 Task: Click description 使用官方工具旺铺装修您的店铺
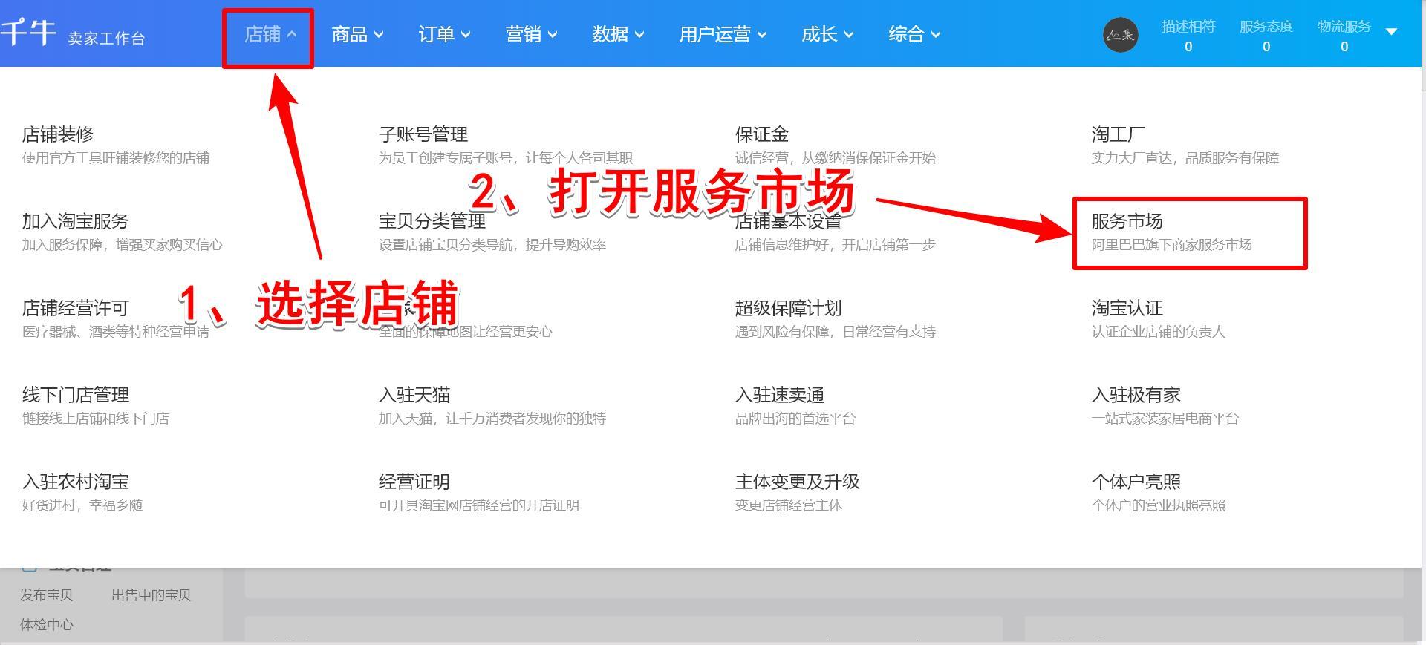(x=116, y=158)
